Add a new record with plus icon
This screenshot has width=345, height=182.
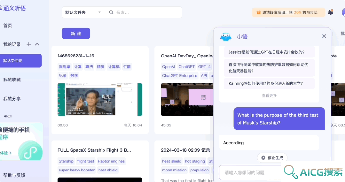pos(28,44)
